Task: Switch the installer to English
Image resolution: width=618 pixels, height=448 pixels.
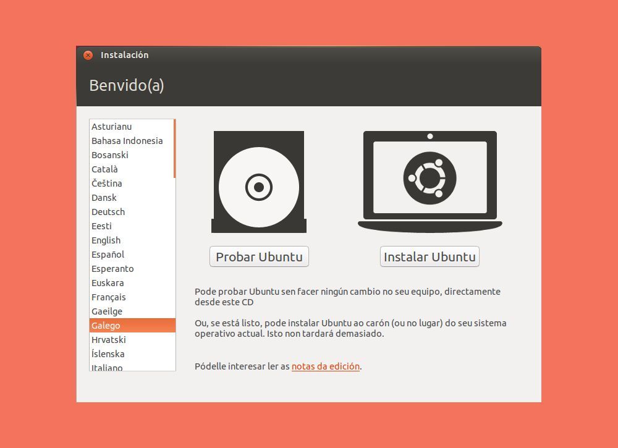Action: tap(132, 240)
